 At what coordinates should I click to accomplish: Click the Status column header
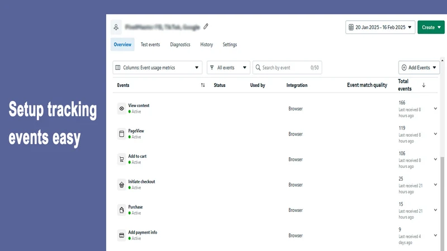coord(220,85)
